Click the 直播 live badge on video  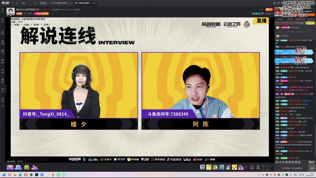tap(261, 21)
